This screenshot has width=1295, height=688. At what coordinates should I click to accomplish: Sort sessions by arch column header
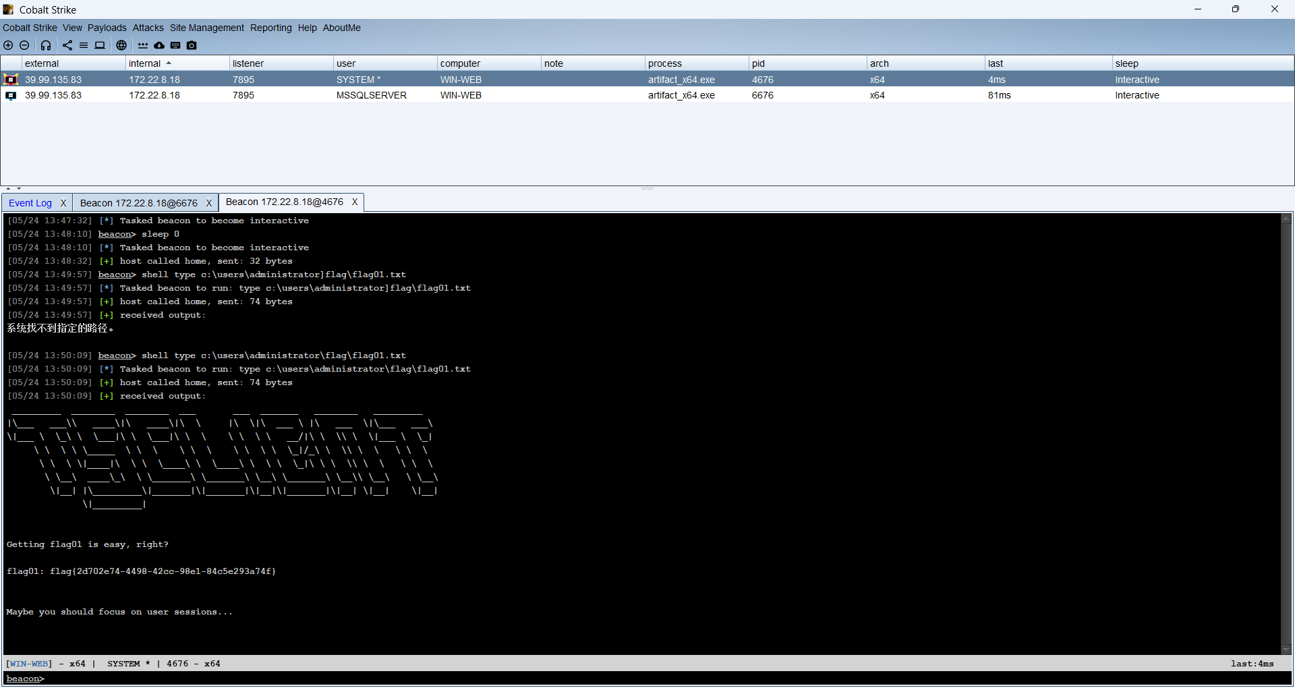click(x=926, y=63)
